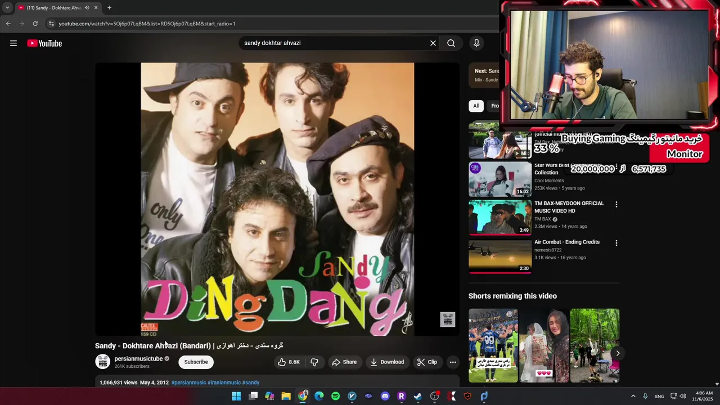Screen dimensions: 720x405
Task: Create a clip with the Clip button
Action: point(427,362)
